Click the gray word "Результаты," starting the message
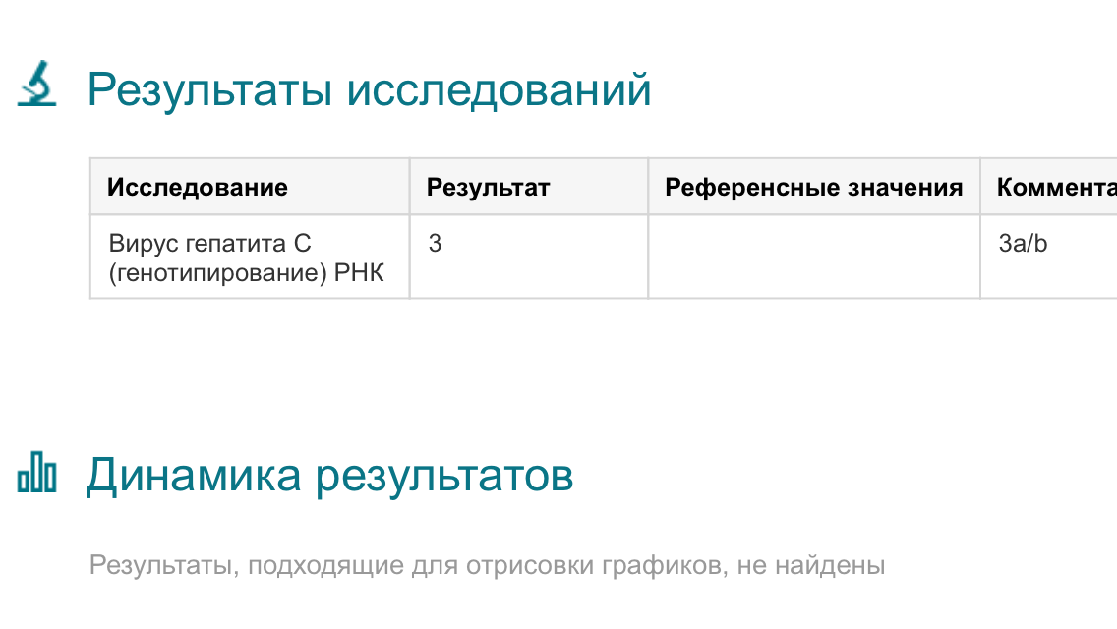 pyautogui.click(x=164, y=566)
